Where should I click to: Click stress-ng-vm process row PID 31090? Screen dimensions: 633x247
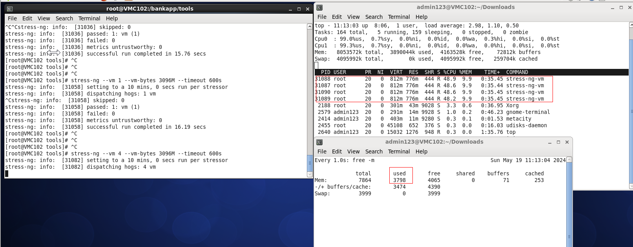pos(429,92)
